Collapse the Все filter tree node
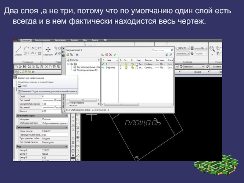The height and width of the screenshot is (183, 244). pos(68,64)
